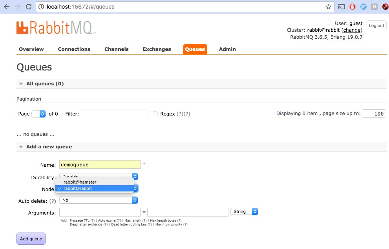The height and width of the screenshot is (249, 389).
Task: Click the Message TTL (?) help link
Action: (93, 220)
